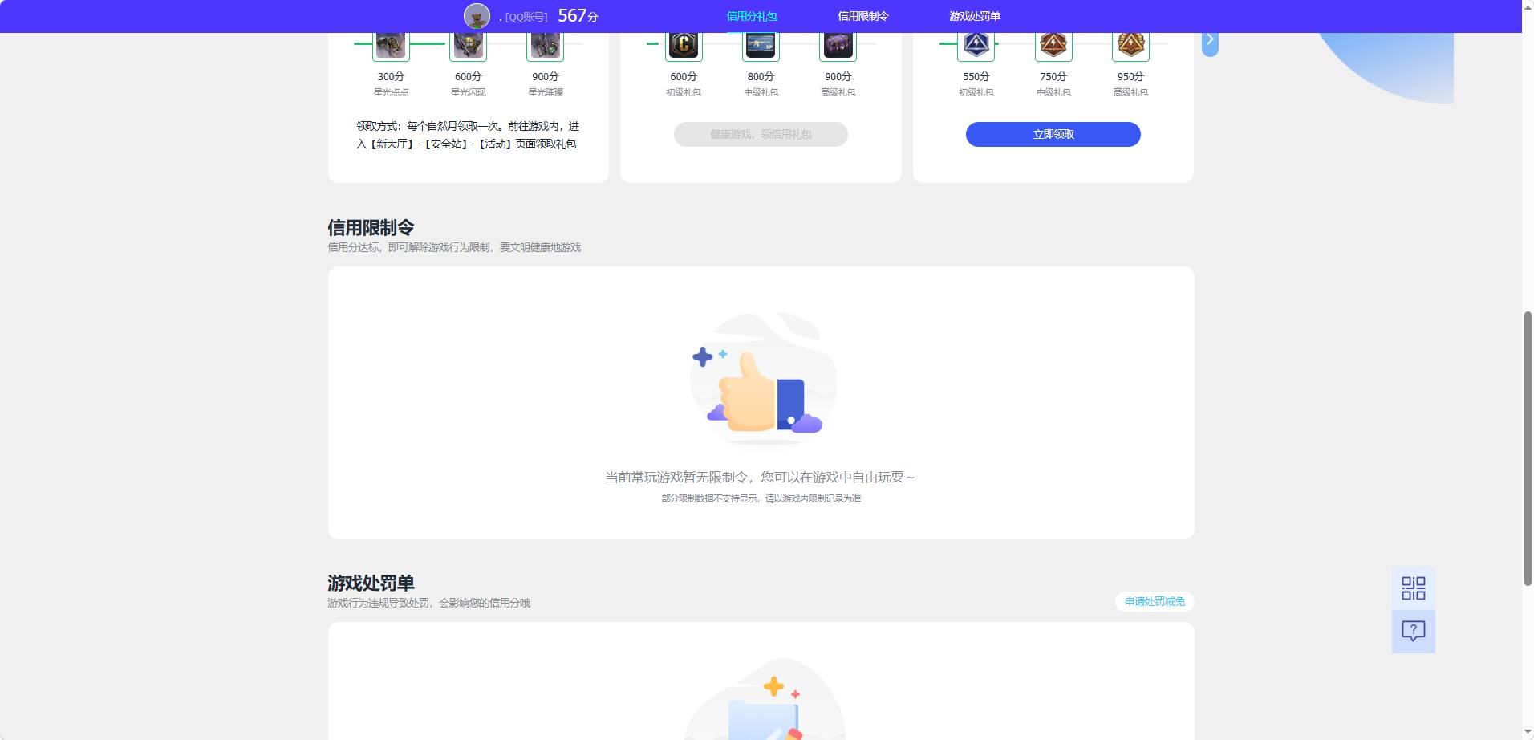Select the 900分 星光璀璨 reward icon

tap(545, 45)
